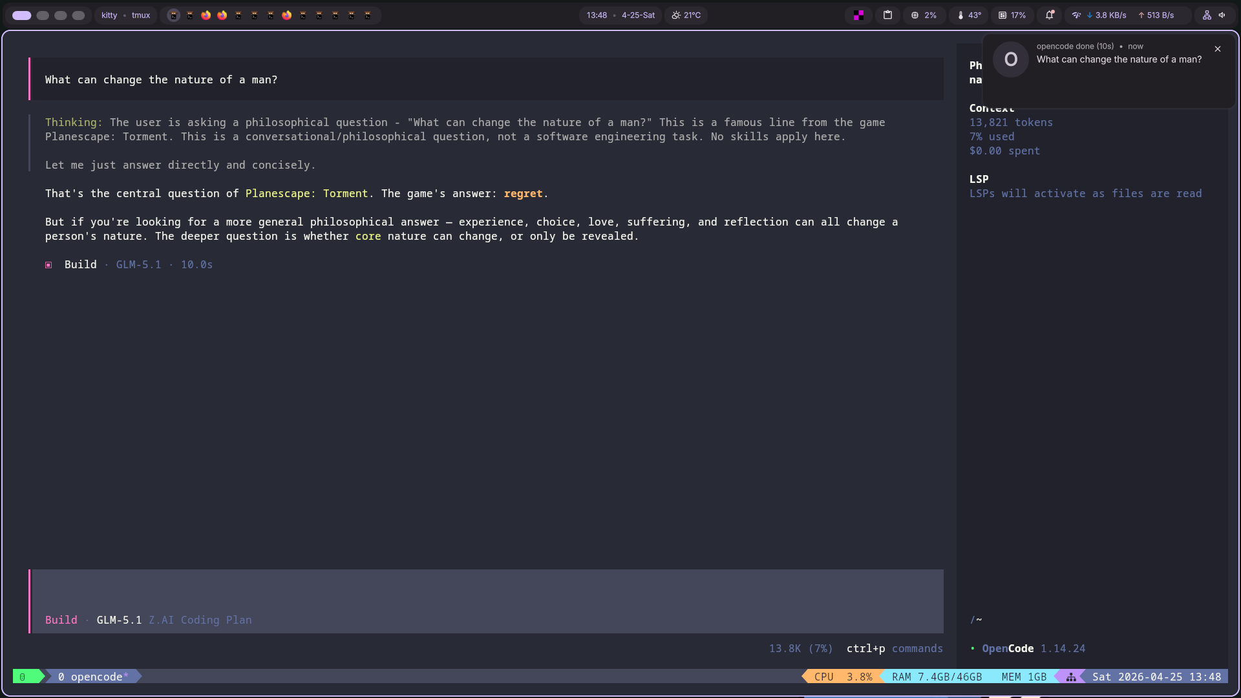Click Sat 2026-04-25 13:48 in tmux status
This screenshot has height=698, width=1241.
1156,677
